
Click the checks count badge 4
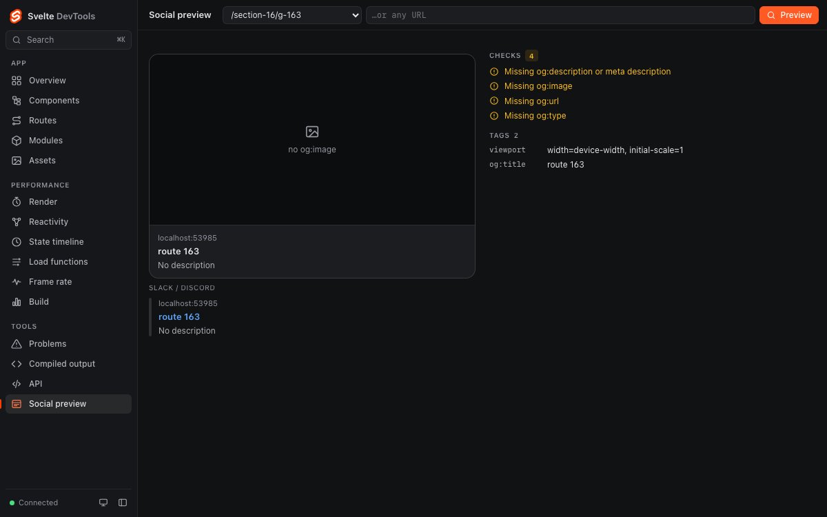tap(531, 56)
